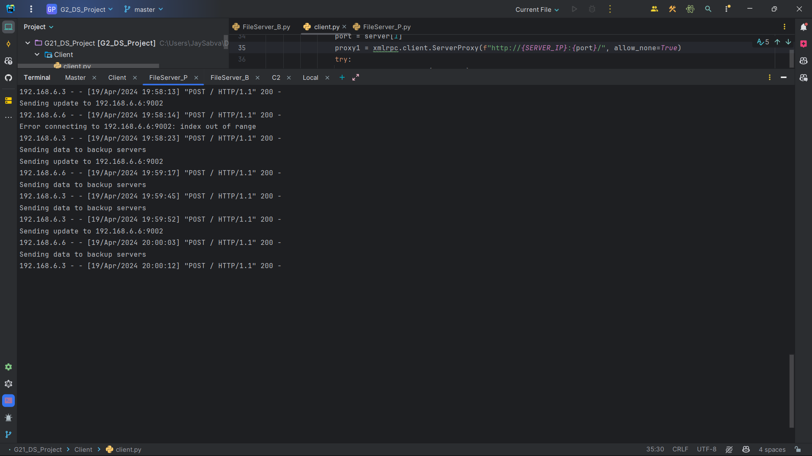Viewport: 812px width, 456px height.
Task: Switch to the FileServer_B terminal tab
Action: [230, 78]
